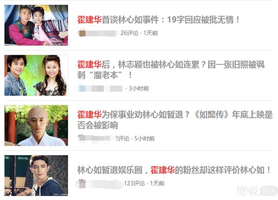Open thumbnail of bald man in white robe
The image size is (278, 200).
point(36,125)
